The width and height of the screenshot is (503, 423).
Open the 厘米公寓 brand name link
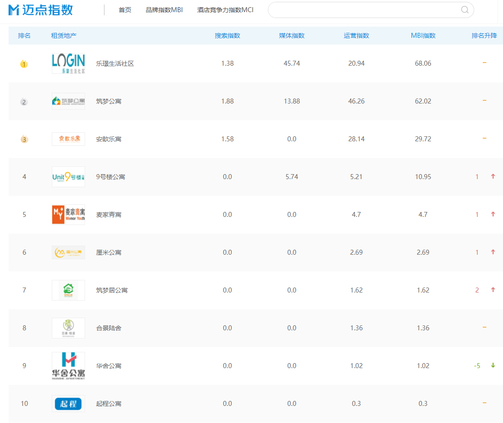click(109, 252)
